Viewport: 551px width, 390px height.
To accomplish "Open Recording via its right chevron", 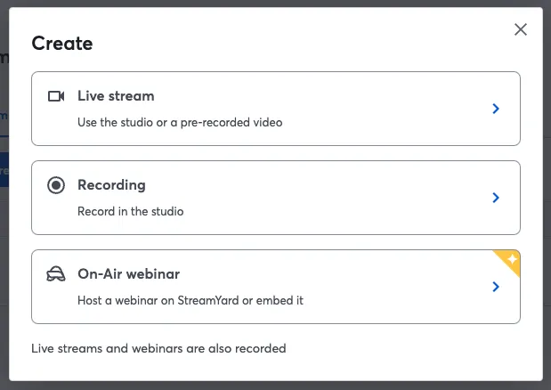I will pos(496,198).
